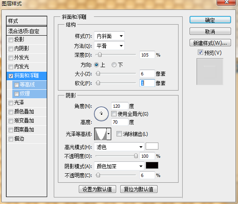Click the 大小 field showing 6
This screenshot has width=238, height=204.
(147, 74)
